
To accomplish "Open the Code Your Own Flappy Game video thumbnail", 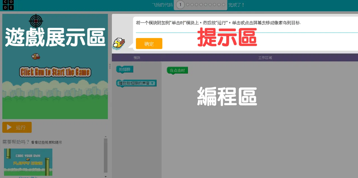I will click(28, 162).
